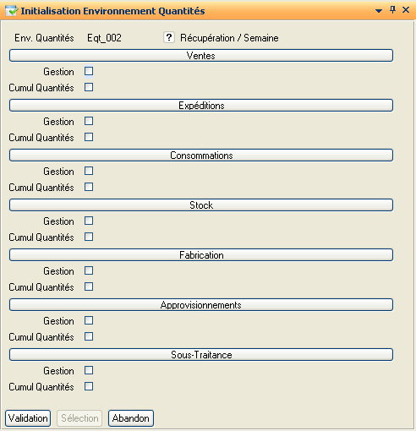Select the Expéditions section header

tap(201, 106)
